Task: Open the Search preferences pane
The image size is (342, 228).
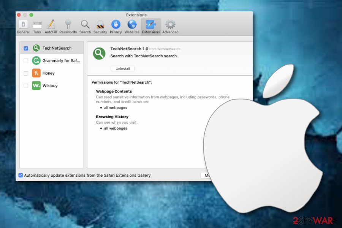Action: 85,27
